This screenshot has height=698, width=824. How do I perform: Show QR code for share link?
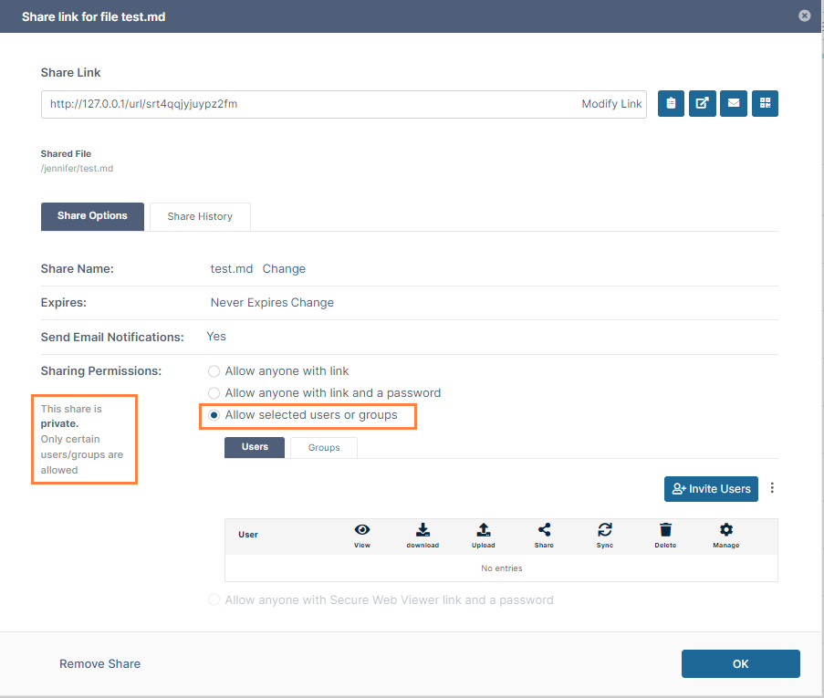[x=765, y=104]
